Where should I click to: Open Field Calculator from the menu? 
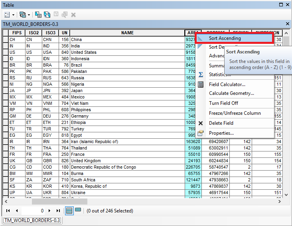pos(227,85)
